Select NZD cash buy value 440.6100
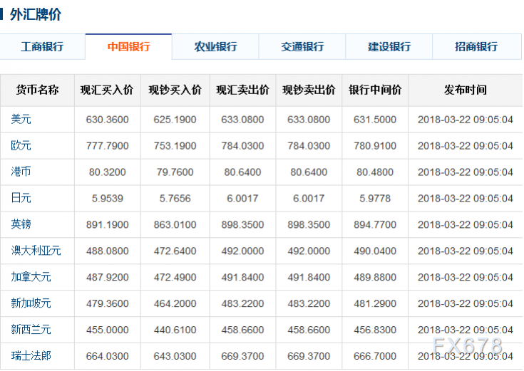This screenshot has width=524, height=371. pos(175,330)
